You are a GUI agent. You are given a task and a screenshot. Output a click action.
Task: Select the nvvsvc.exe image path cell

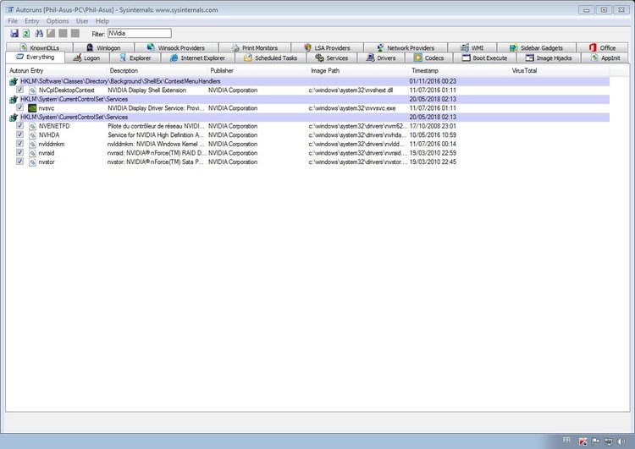(x=352, y=108)
